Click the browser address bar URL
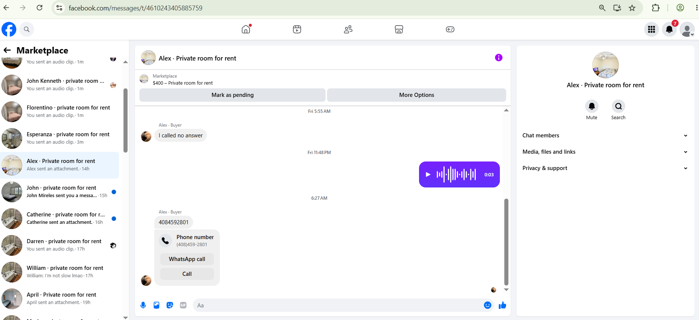Image resolution: width=699 pixels, height=320 pixels. [136, 8]
